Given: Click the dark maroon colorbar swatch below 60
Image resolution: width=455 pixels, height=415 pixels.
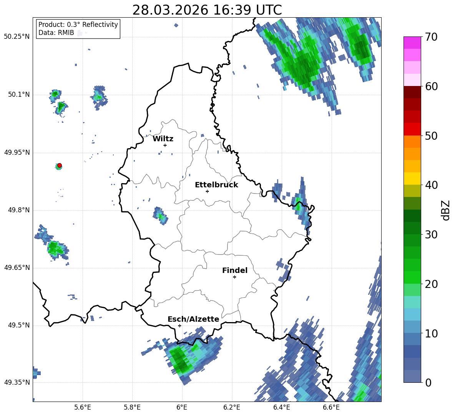Looking at the screenshot, I should tap(412, 92).
